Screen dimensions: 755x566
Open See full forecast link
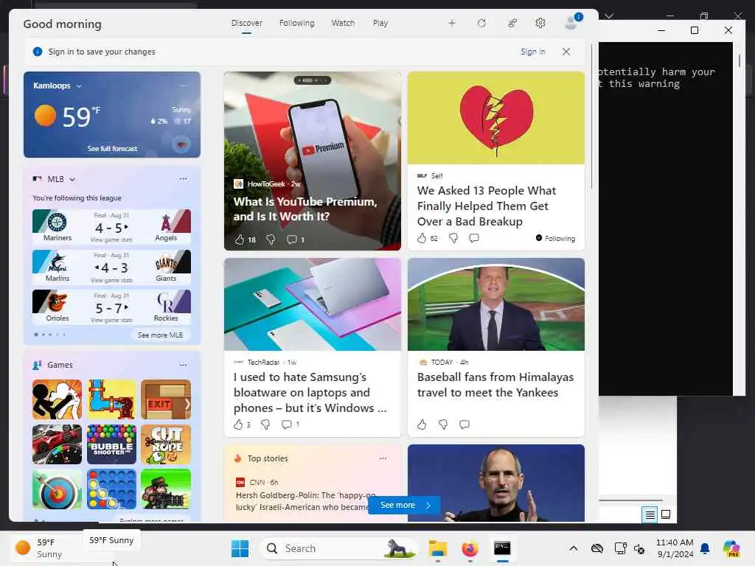[112, 149]
